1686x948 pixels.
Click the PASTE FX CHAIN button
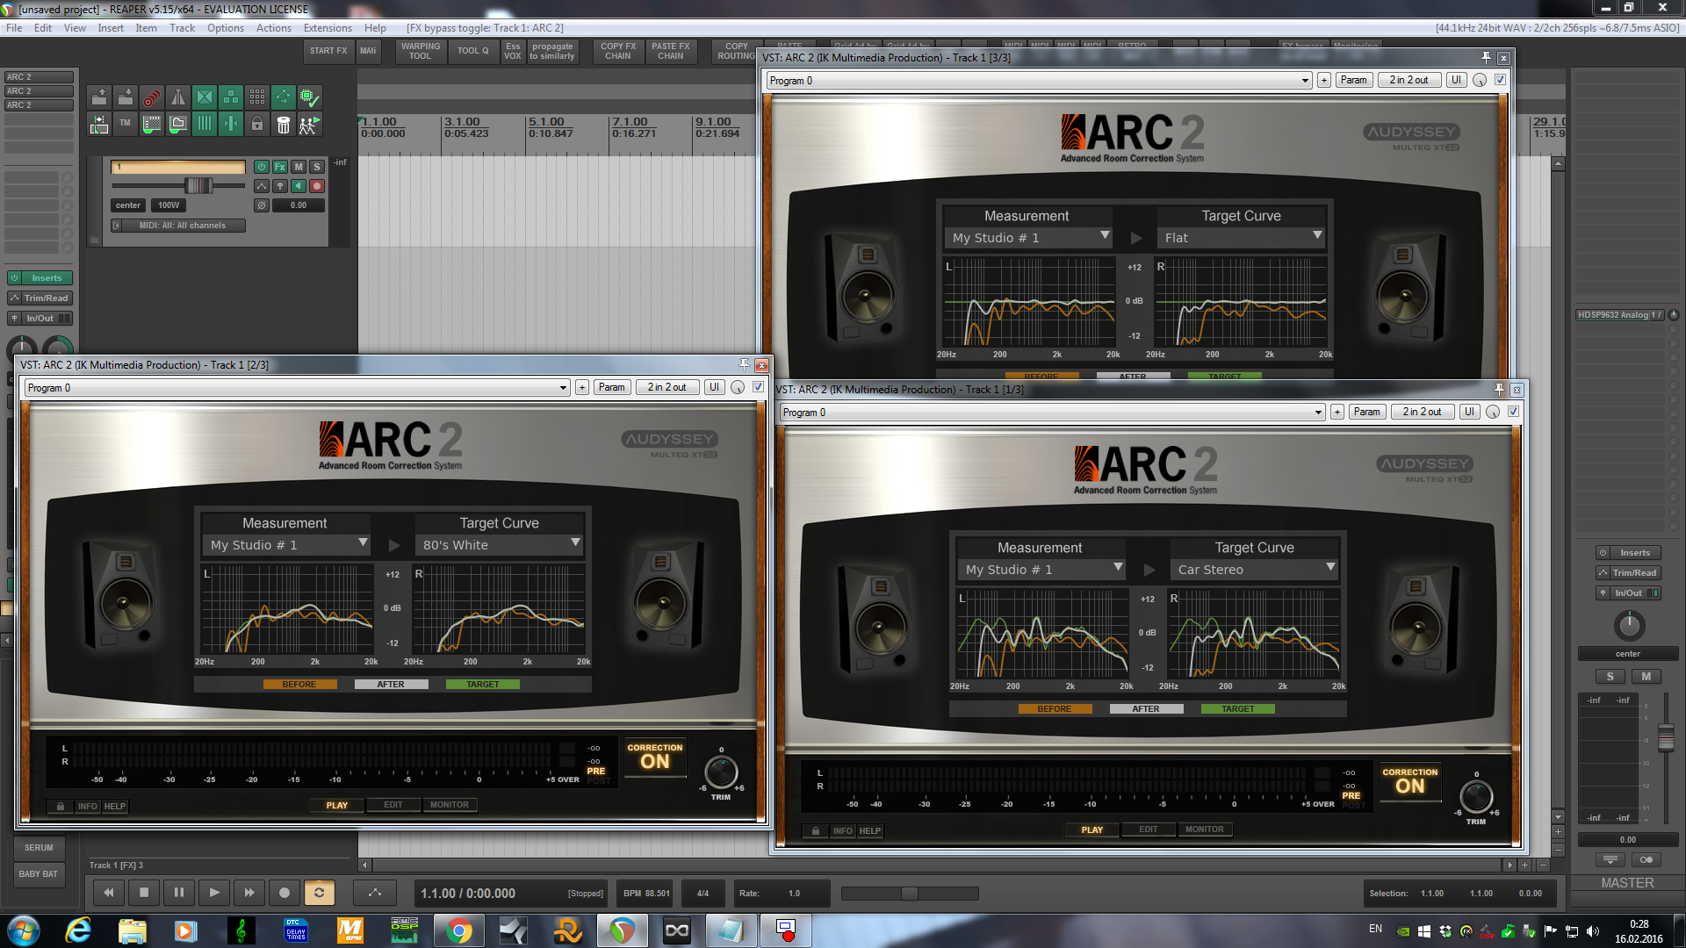coord(671,51)
